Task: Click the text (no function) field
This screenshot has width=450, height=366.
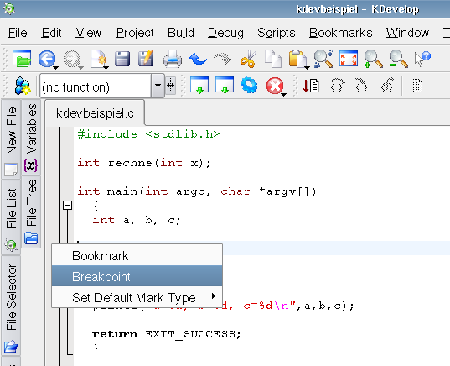Action: 96,86
